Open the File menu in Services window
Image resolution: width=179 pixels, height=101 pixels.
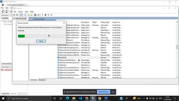pos(15,12)
